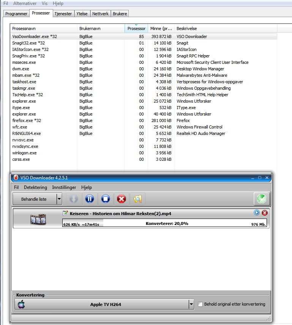
Task: Switch to the Ytelse tab
Action: click(x=82, y=14)
